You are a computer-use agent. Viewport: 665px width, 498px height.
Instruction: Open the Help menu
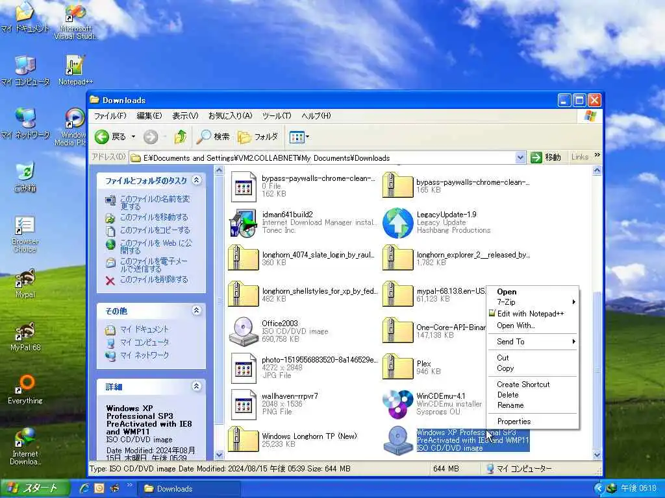point(316,115)
